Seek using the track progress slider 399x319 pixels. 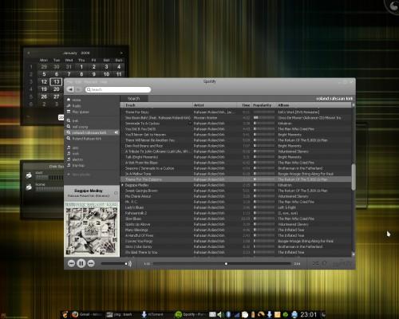[x=222, y=264]
